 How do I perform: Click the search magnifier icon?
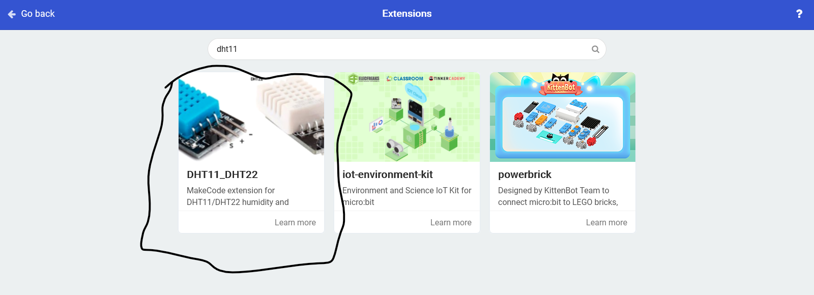click(595, 49)
